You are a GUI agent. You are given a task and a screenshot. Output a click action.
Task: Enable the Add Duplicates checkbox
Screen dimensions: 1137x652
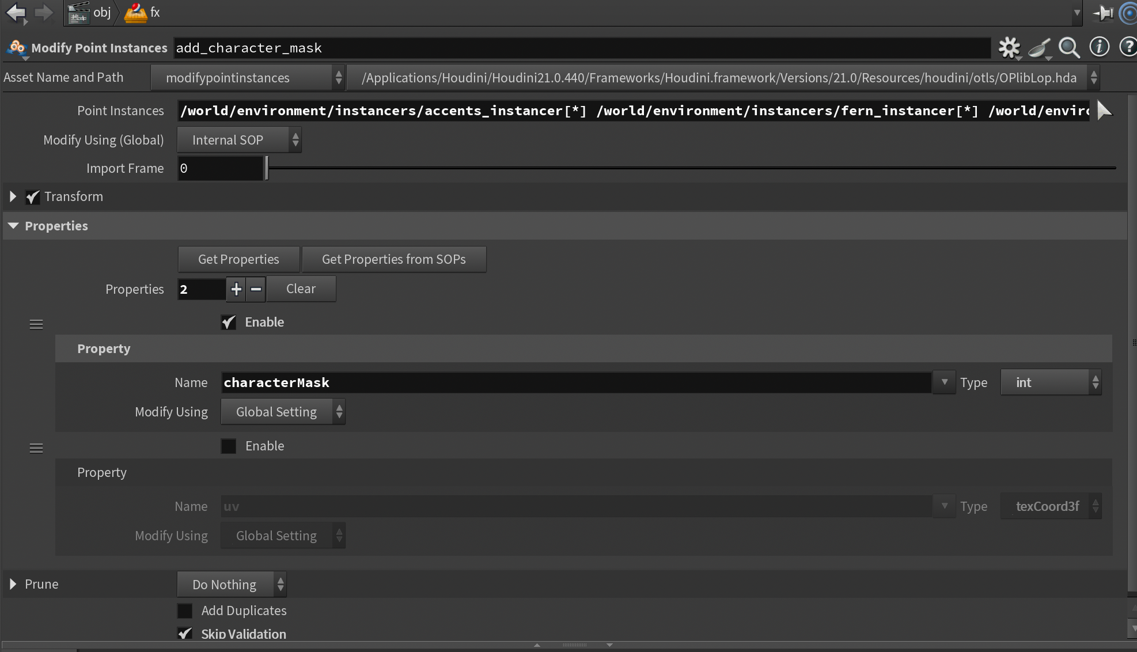click(185, 611)
